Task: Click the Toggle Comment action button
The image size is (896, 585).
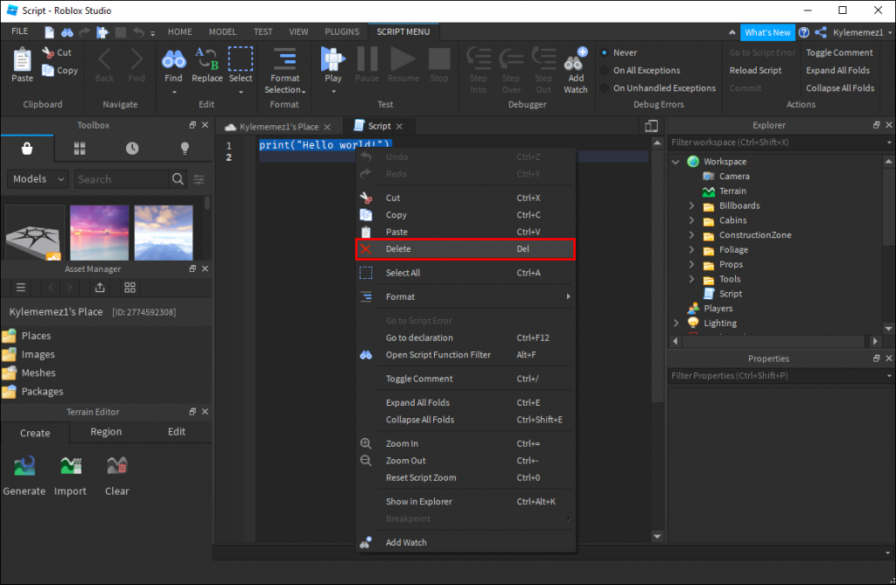Action: [x=839, y=52]
